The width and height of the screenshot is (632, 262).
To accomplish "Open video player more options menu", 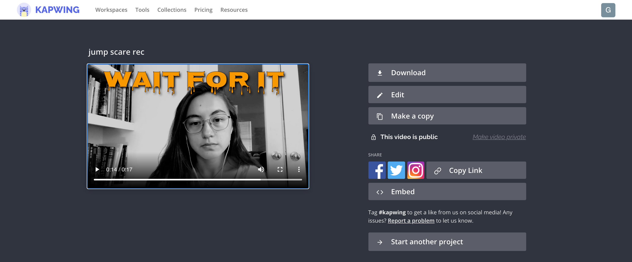I will coord(299,169).
